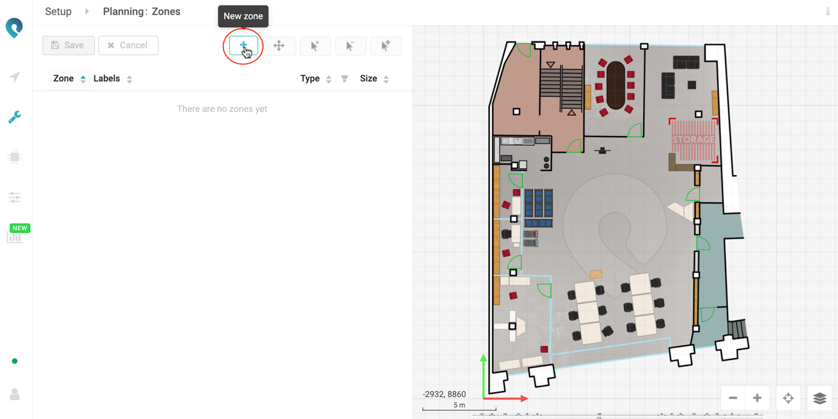
Task: Click the New zone plus button
Action: click(x=243, y=46)
